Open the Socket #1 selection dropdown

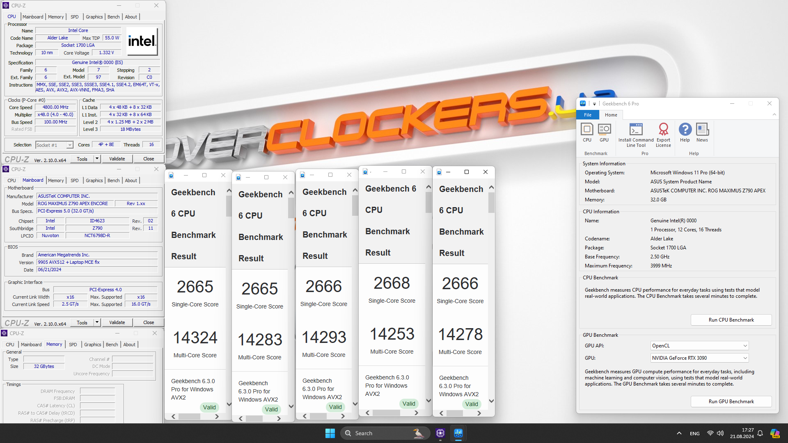pos(54,145)
